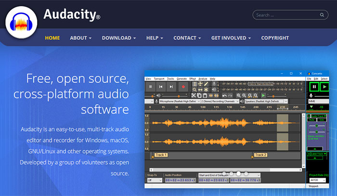
Task: Click the clipboard Paste icon
Action: [x=205, y=95]
